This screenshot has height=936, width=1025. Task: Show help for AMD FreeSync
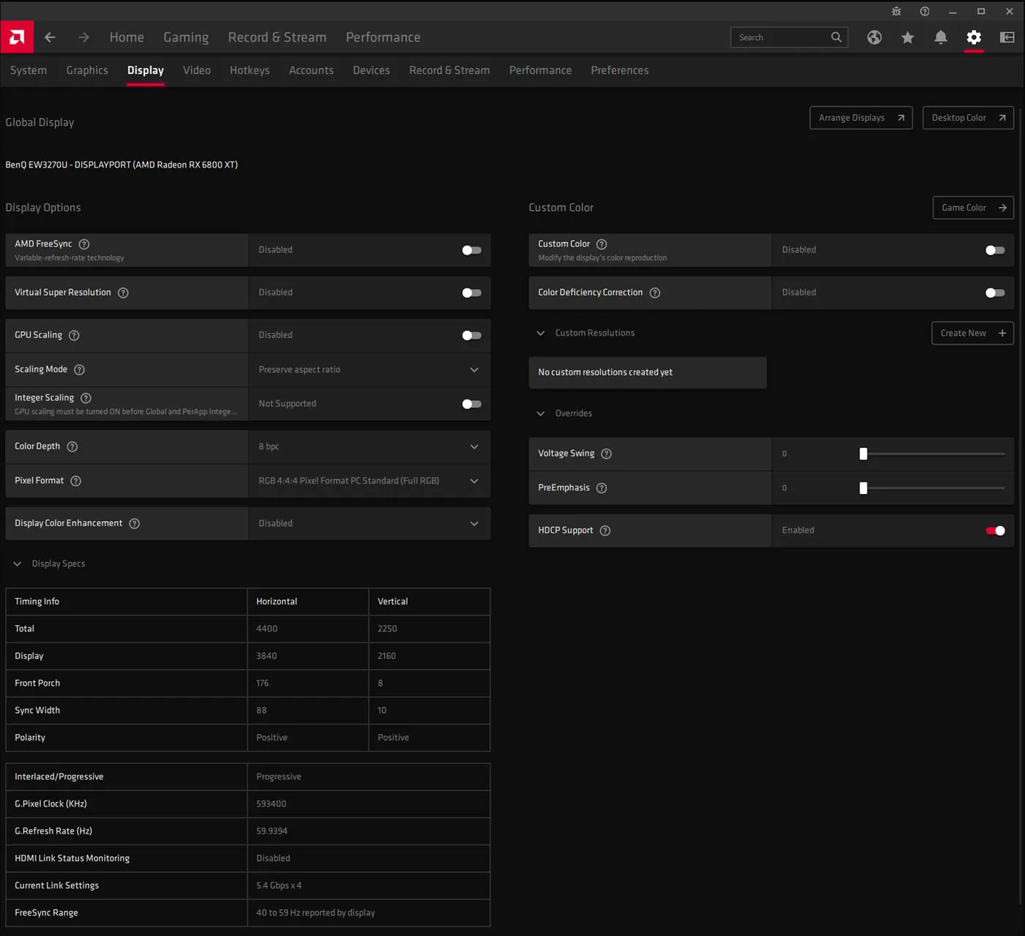pyautogui.click(x=84, y=244)
